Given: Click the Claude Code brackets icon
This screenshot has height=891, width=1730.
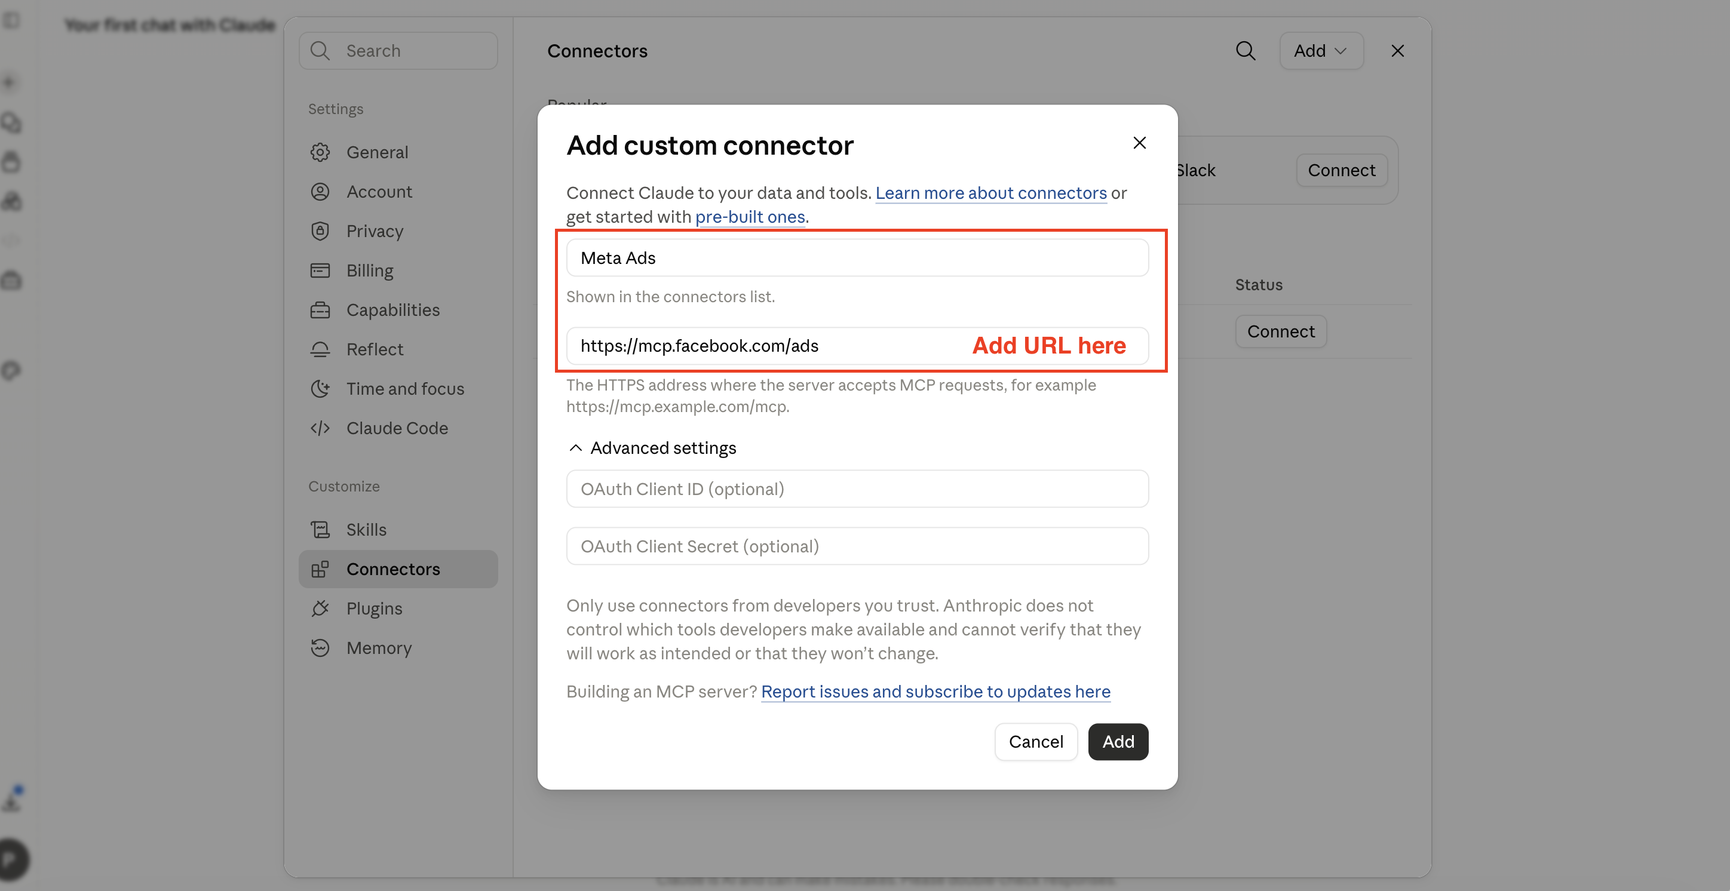Looking at the screenshot, I should click(x=320, y=428).
